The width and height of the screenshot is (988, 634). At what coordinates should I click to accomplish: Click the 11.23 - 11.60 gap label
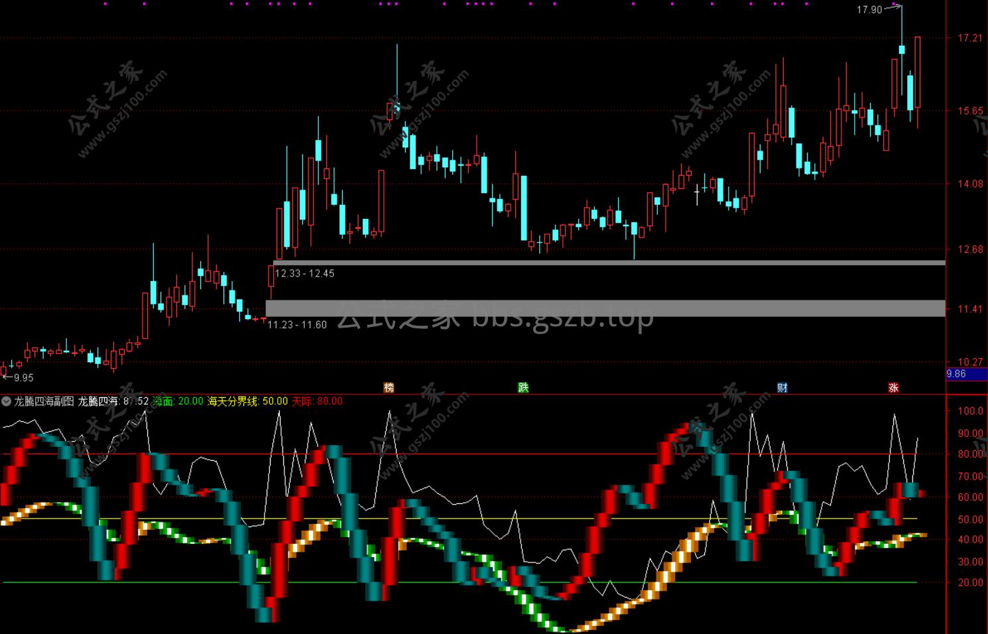tap(297, 324)
